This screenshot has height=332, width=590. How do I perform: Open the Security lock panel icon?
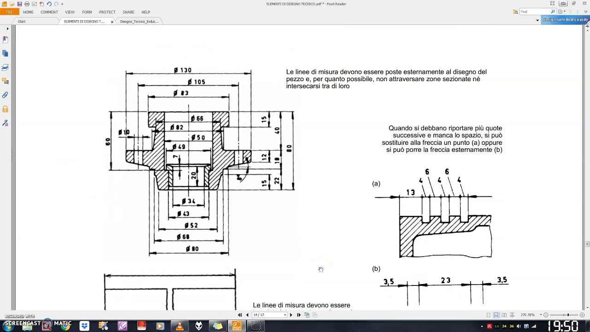(x=6, y=109)
